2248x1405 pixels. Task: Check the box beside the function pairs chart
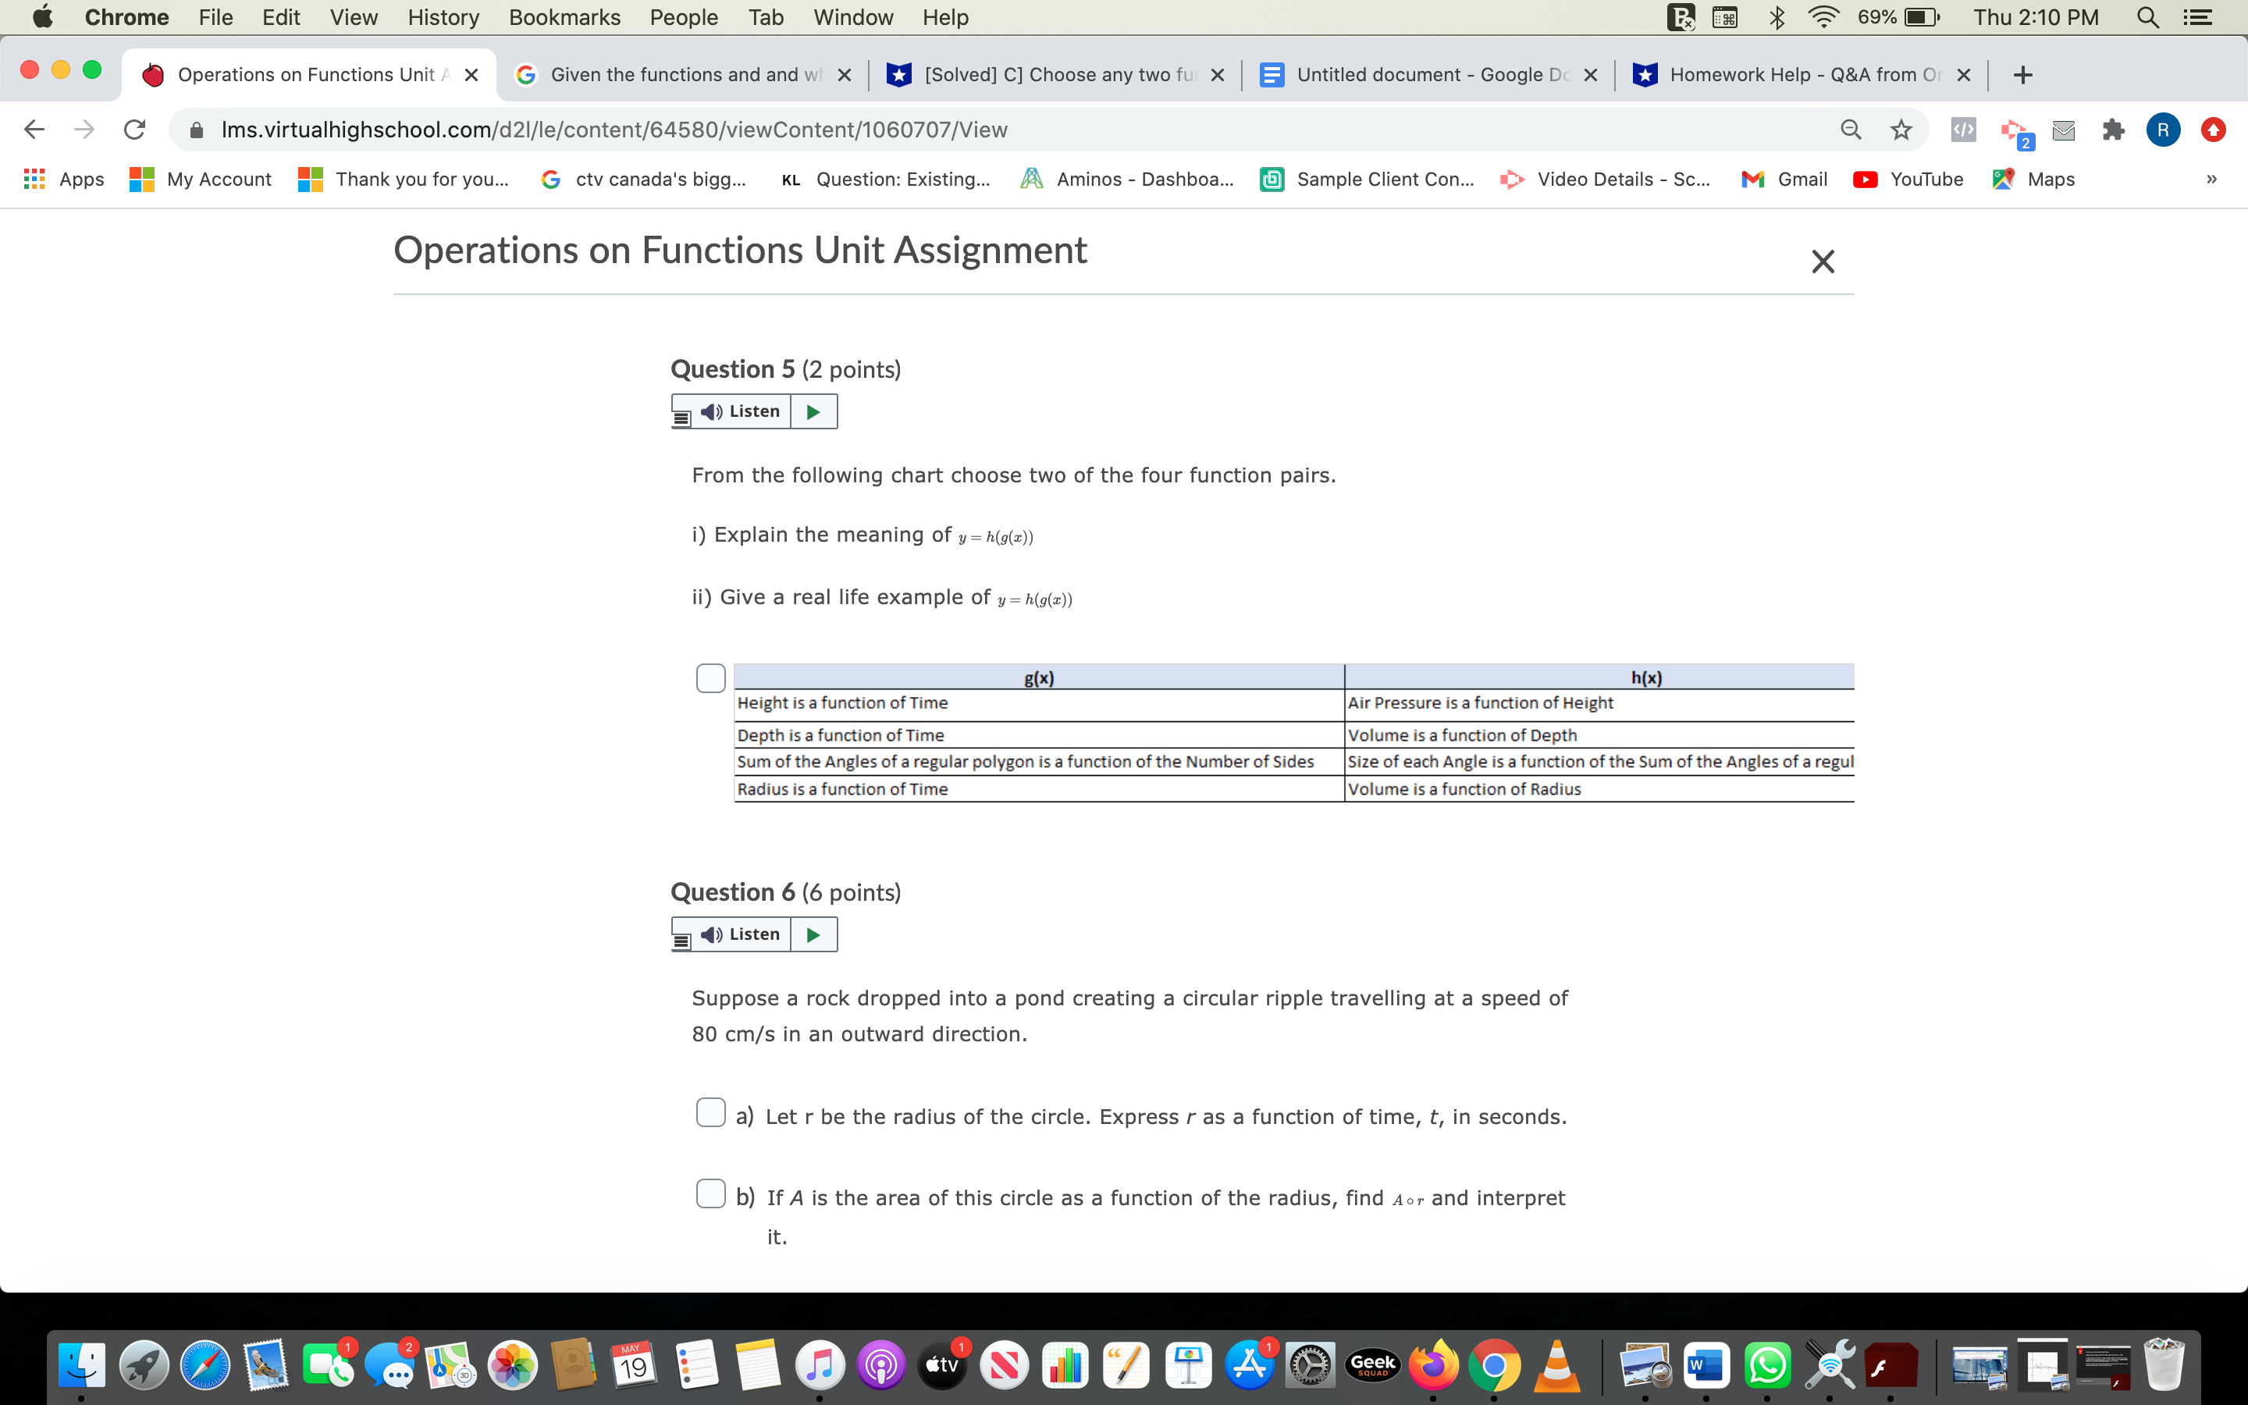[x=710, y=678]
